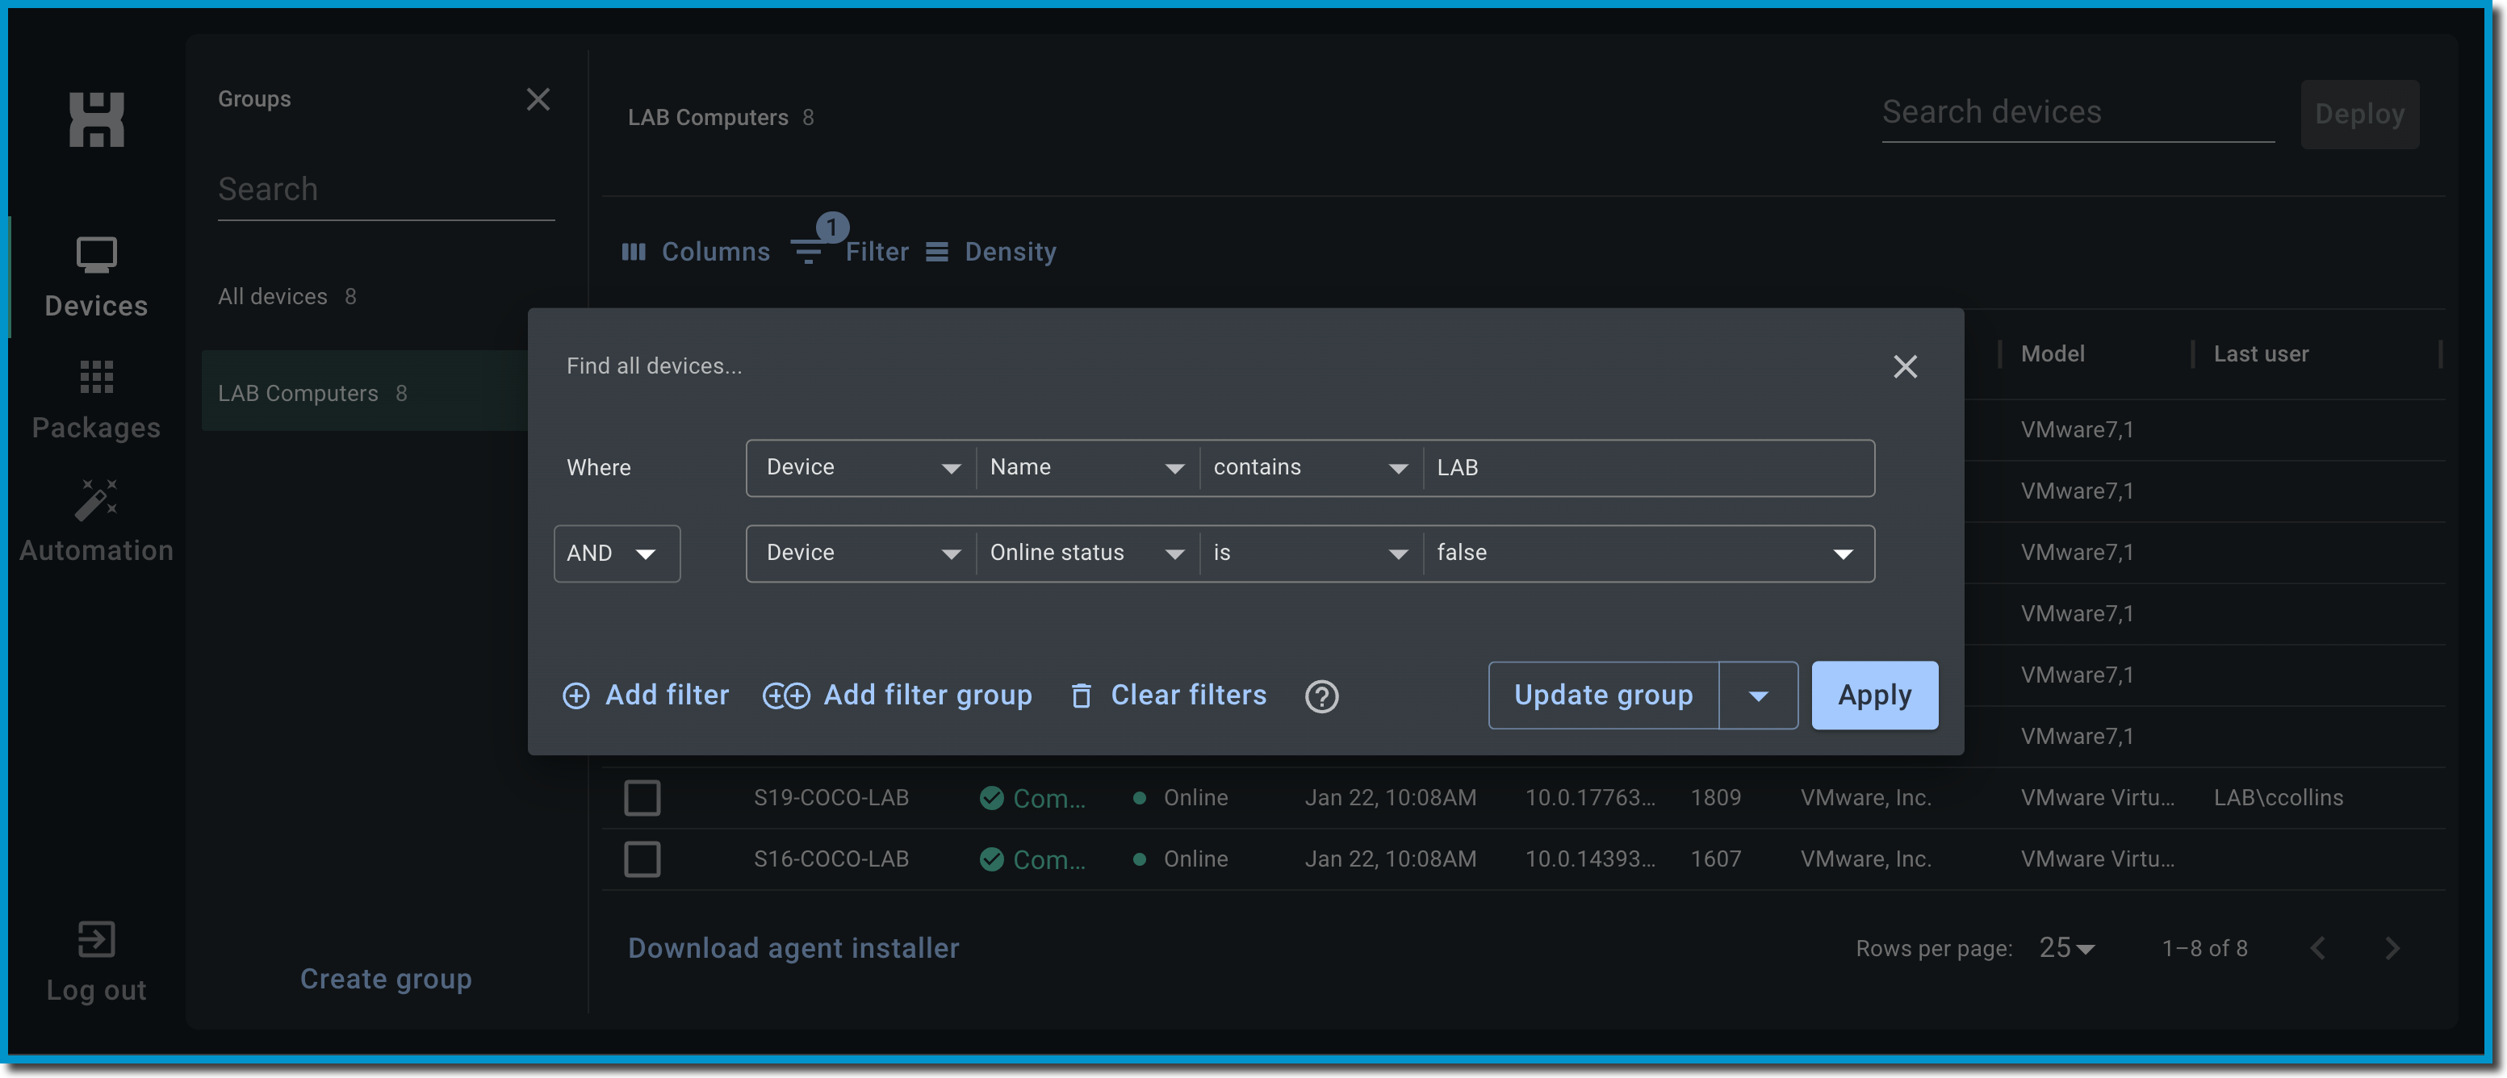Open the contains operator dropdown

click(x=1311, y=468)
